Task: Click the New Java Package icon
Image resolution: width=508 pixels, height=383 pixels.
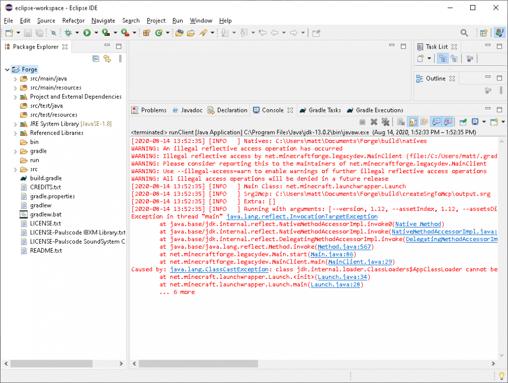Action: [x=146, y=33]
